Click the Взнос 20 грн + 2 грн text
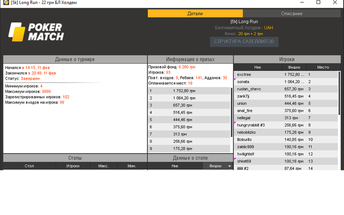This screenshot has width=344, height=215. pyautogui.click(x=244, y=34)
